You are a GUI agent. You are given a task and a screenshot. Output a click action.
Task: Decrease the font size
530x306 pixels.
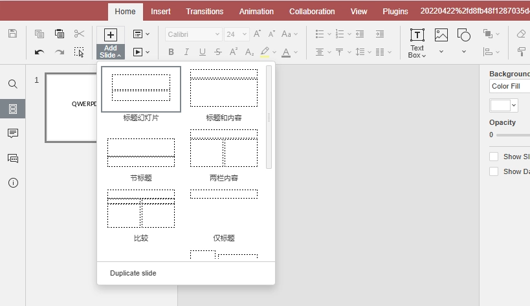(272, 34)
